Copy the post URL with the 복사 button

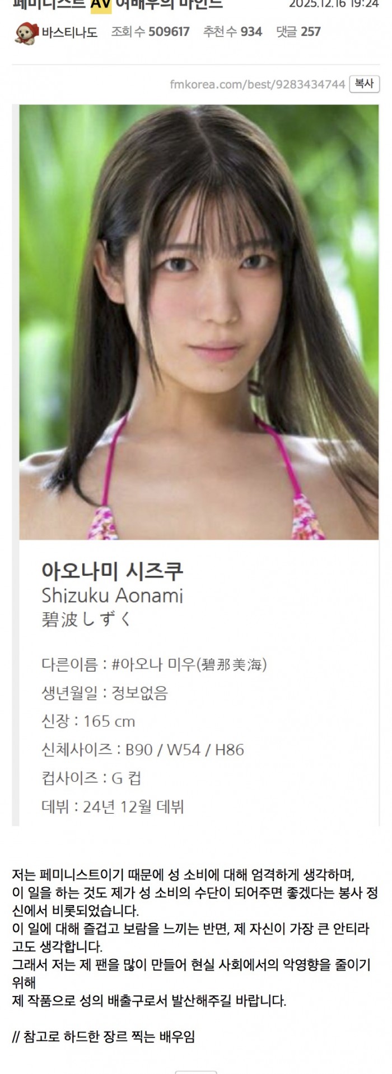(365, 84)
